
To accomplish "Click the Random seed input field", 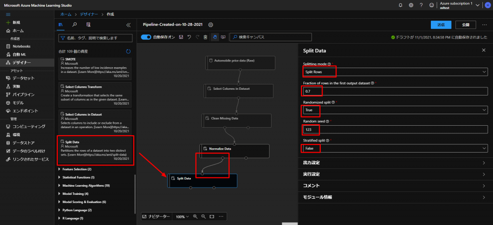I will (x=395, y=129).
